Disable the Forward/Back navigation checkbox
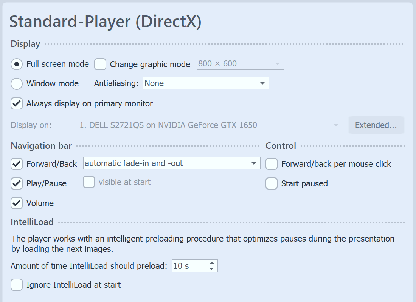416x302 pixels. point(17,164)
